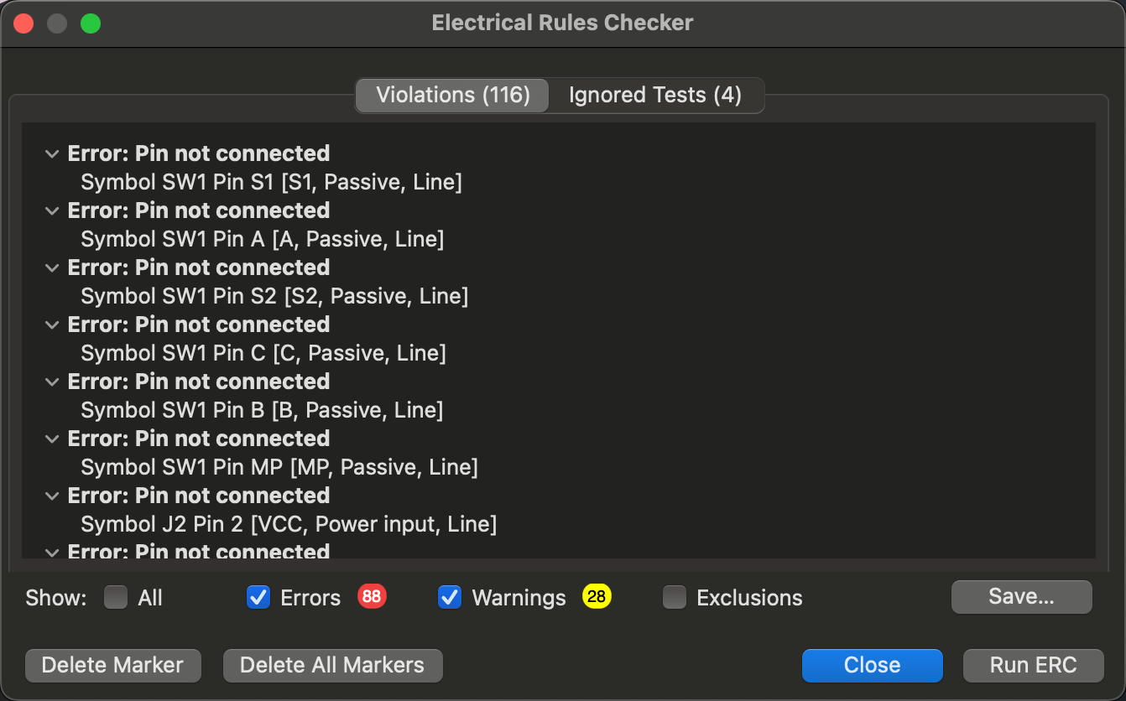Click the Delete Marker button
The width and height of the screenshot is (1126, 701).
(112, 665)
